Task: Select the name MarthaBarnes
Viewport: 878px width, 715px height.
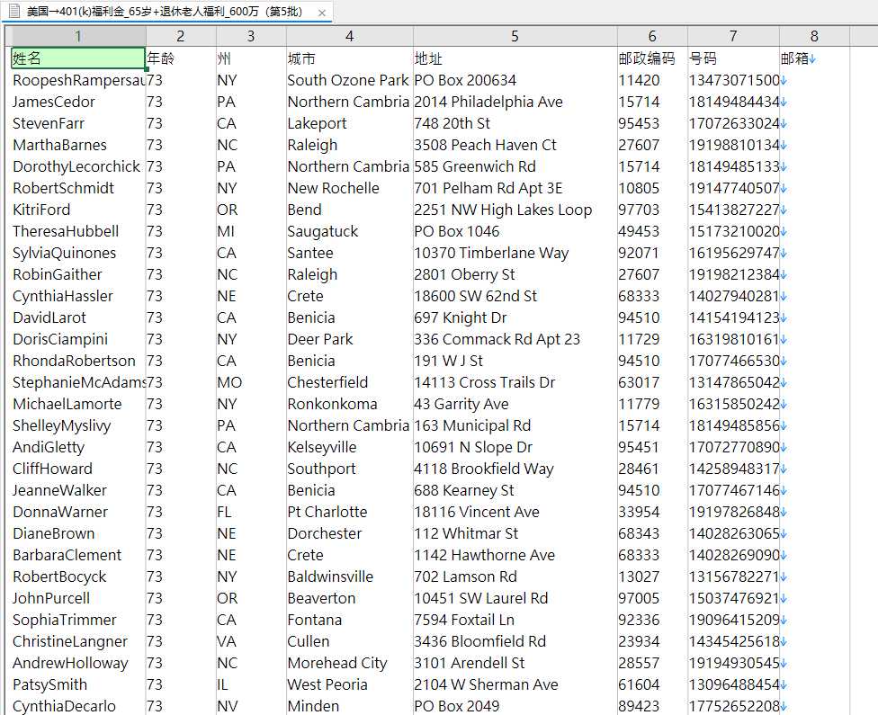Action: (59, 145)
